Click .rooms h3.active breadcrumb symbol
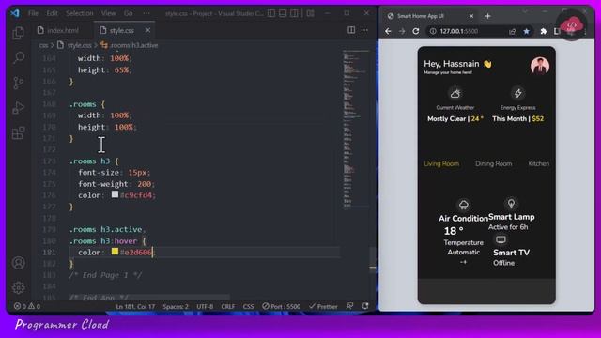Screen dimensions: 601x338 coord(133,45)
